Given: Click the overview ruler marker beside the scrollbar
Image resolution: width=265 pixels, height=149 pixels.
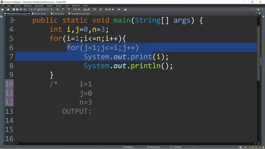Looking at the screenshot, I should click(261, 61).
